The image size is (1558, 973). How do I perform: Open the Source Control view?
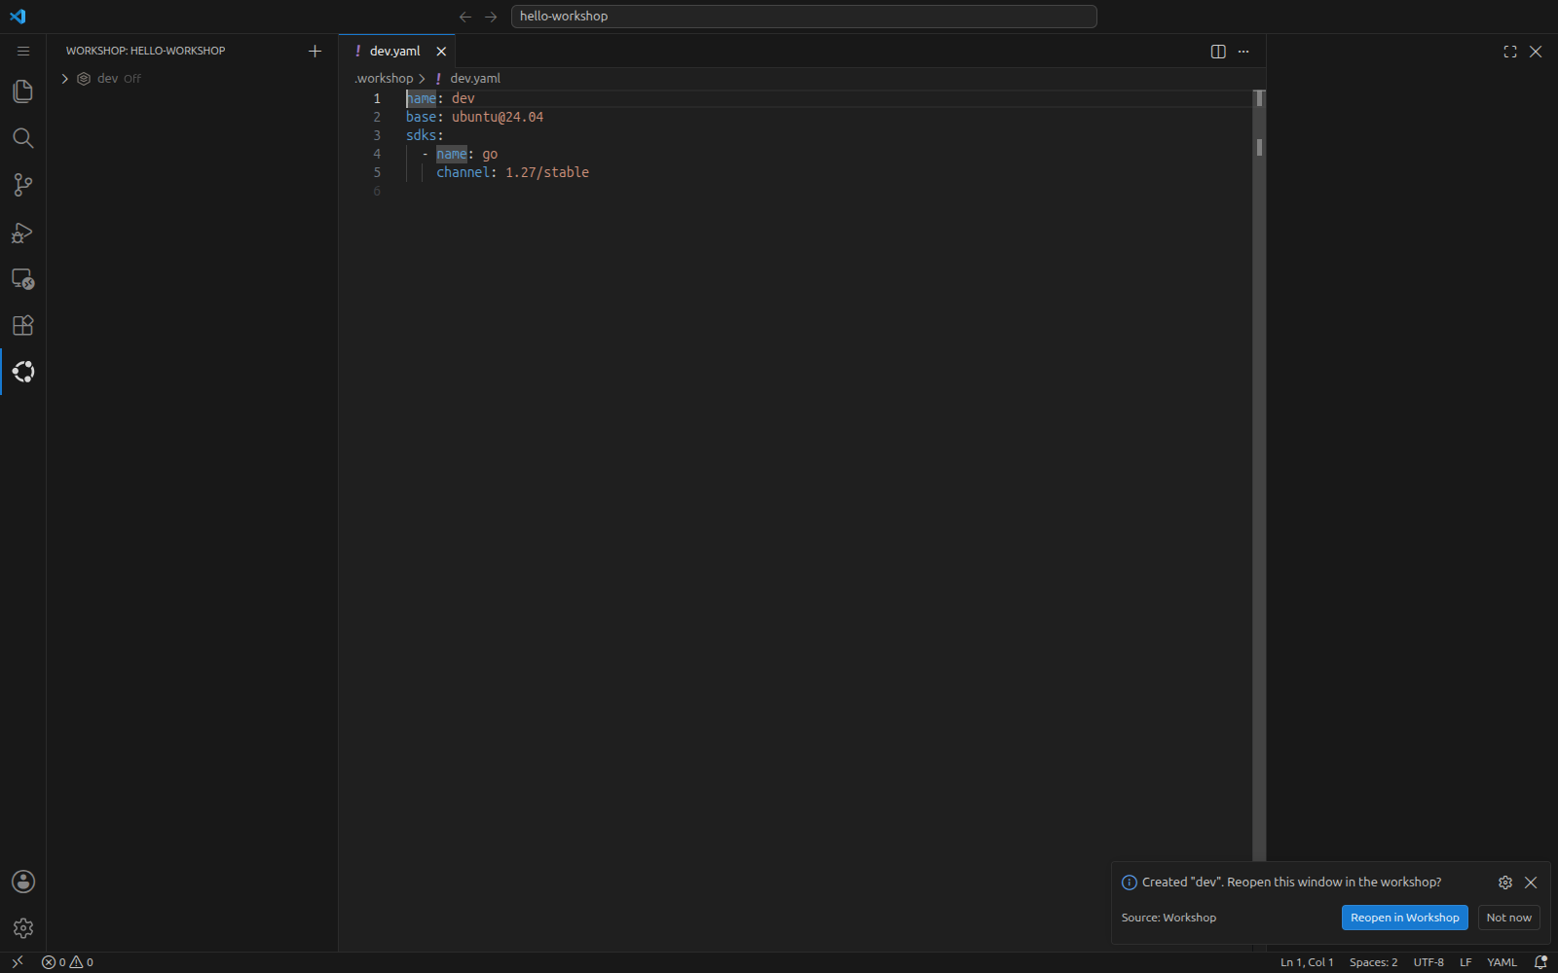(x=22, y=185)
